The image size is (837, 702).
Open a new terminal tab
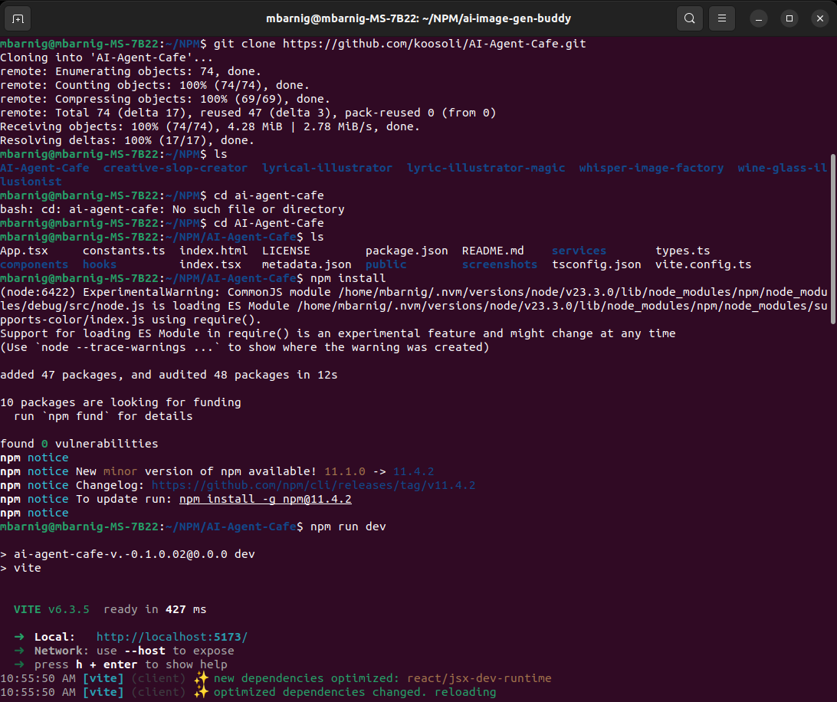(x=18, y=18)
